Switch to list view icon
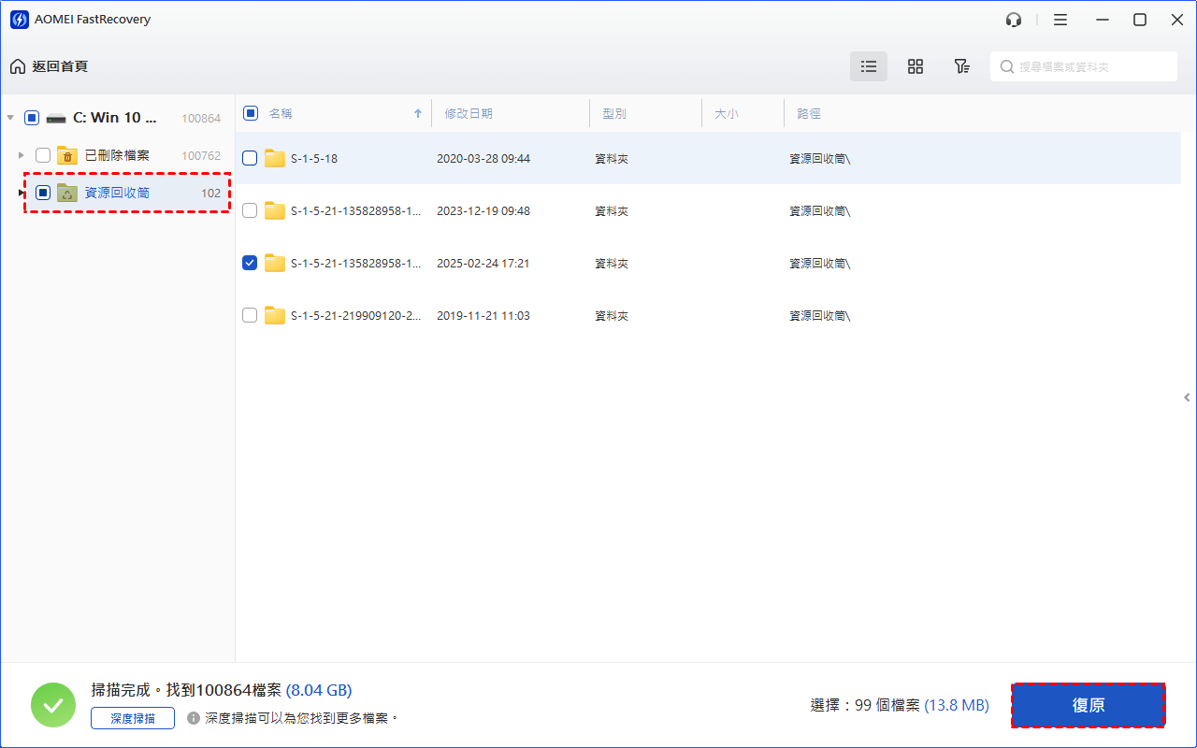Screen dimensions: 1197x748 tap(869, 66)
